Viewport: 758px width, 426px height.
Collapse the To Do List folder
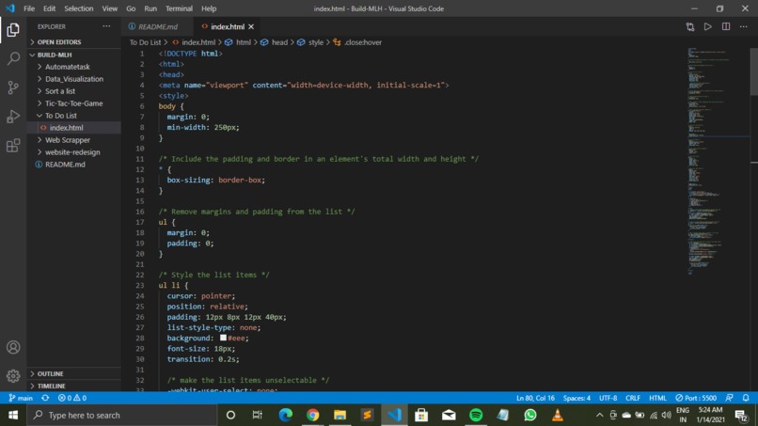coord(61,116)
